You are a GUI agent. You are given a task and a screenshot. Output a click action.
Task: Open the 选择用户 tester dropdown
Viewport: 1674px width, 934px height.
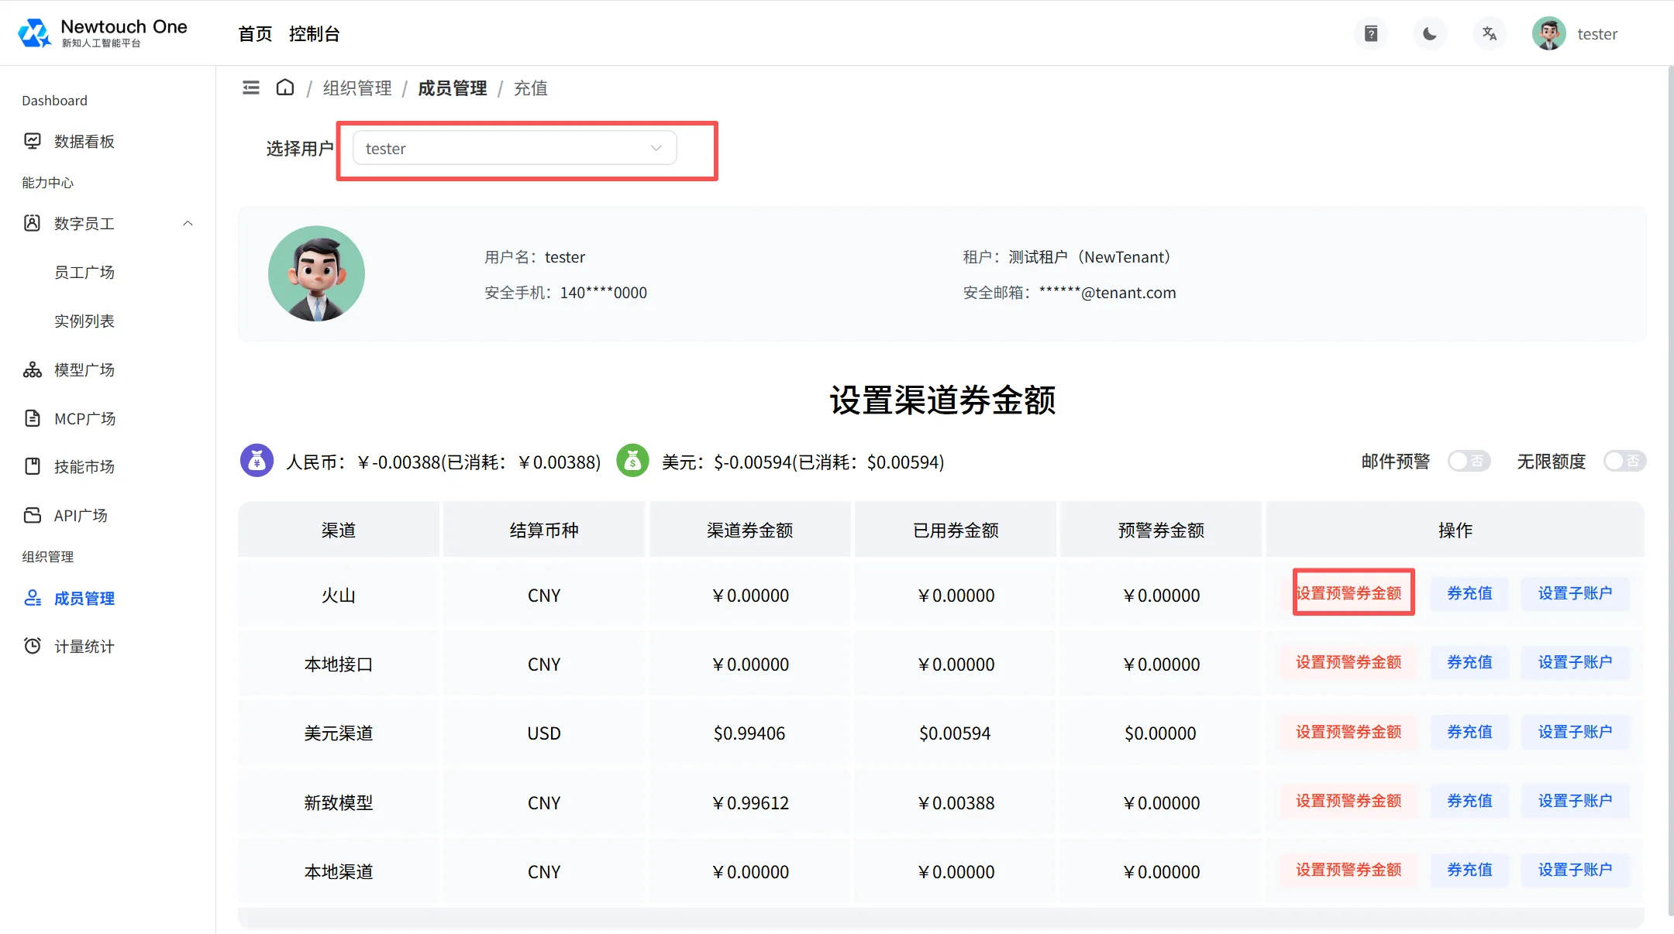pyautogui.click(x=515, y=148)
